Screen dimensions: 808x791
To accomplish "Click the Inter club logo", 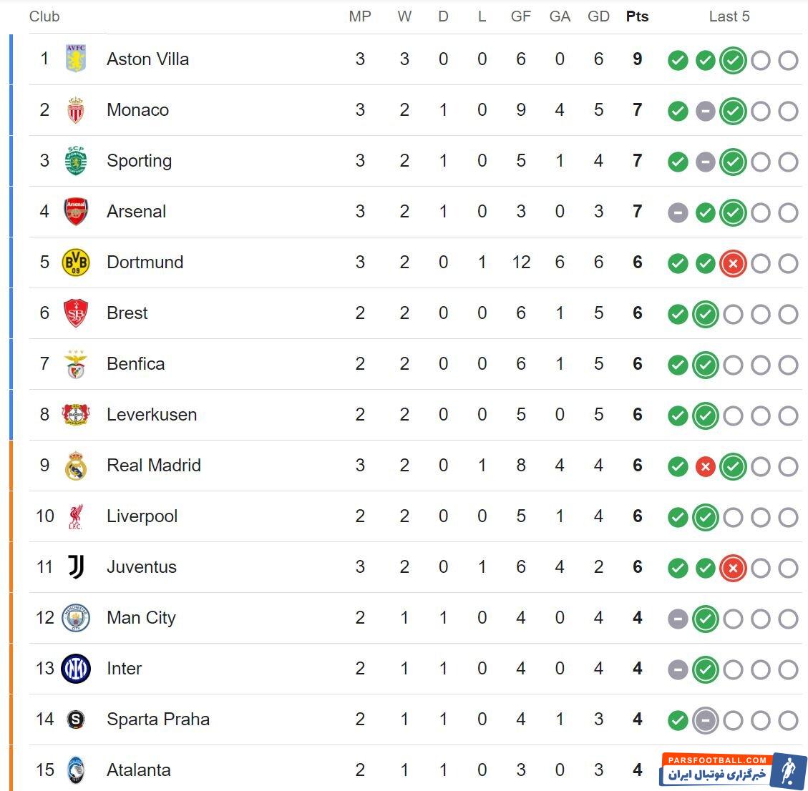I will (x=75, y=669).
